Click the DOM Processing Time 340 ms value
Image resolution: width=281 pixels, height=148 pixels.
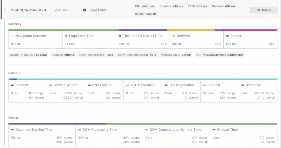pyautogui.click(x=83, y=138)
